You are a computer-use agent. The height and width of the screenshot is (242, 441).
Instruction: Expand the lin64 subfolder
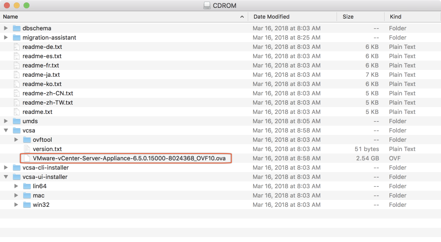16,186
